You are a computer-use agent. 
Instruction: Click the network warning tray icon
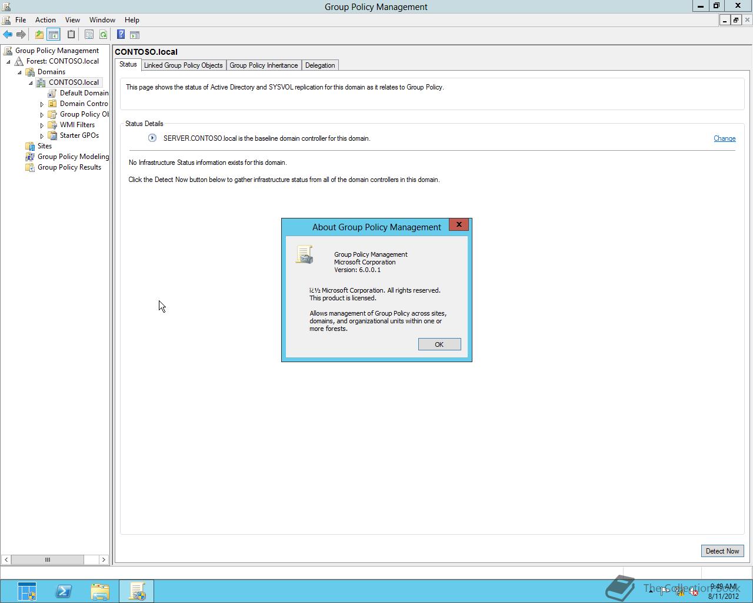(679, 592)
